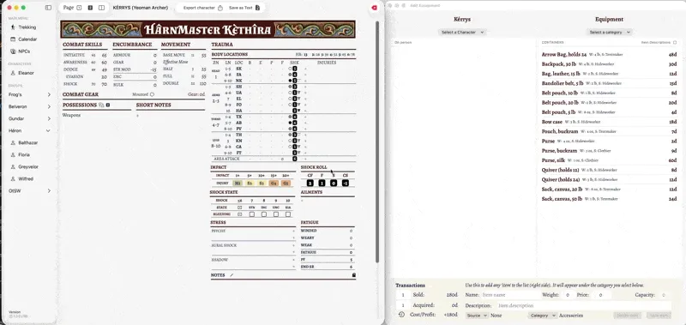686x325 pixels.
Task: Edit Notes with the pencil icon
Action: pyautogui.click(x=232, y=275)
